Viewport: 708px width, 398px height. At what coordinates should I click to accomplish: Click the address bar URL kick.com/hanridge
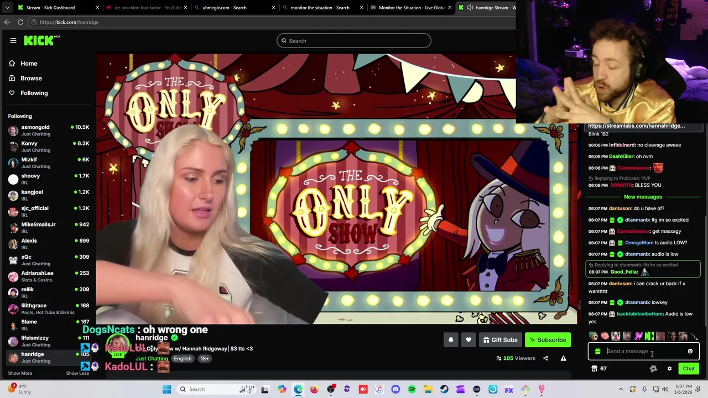coord(69,22)
